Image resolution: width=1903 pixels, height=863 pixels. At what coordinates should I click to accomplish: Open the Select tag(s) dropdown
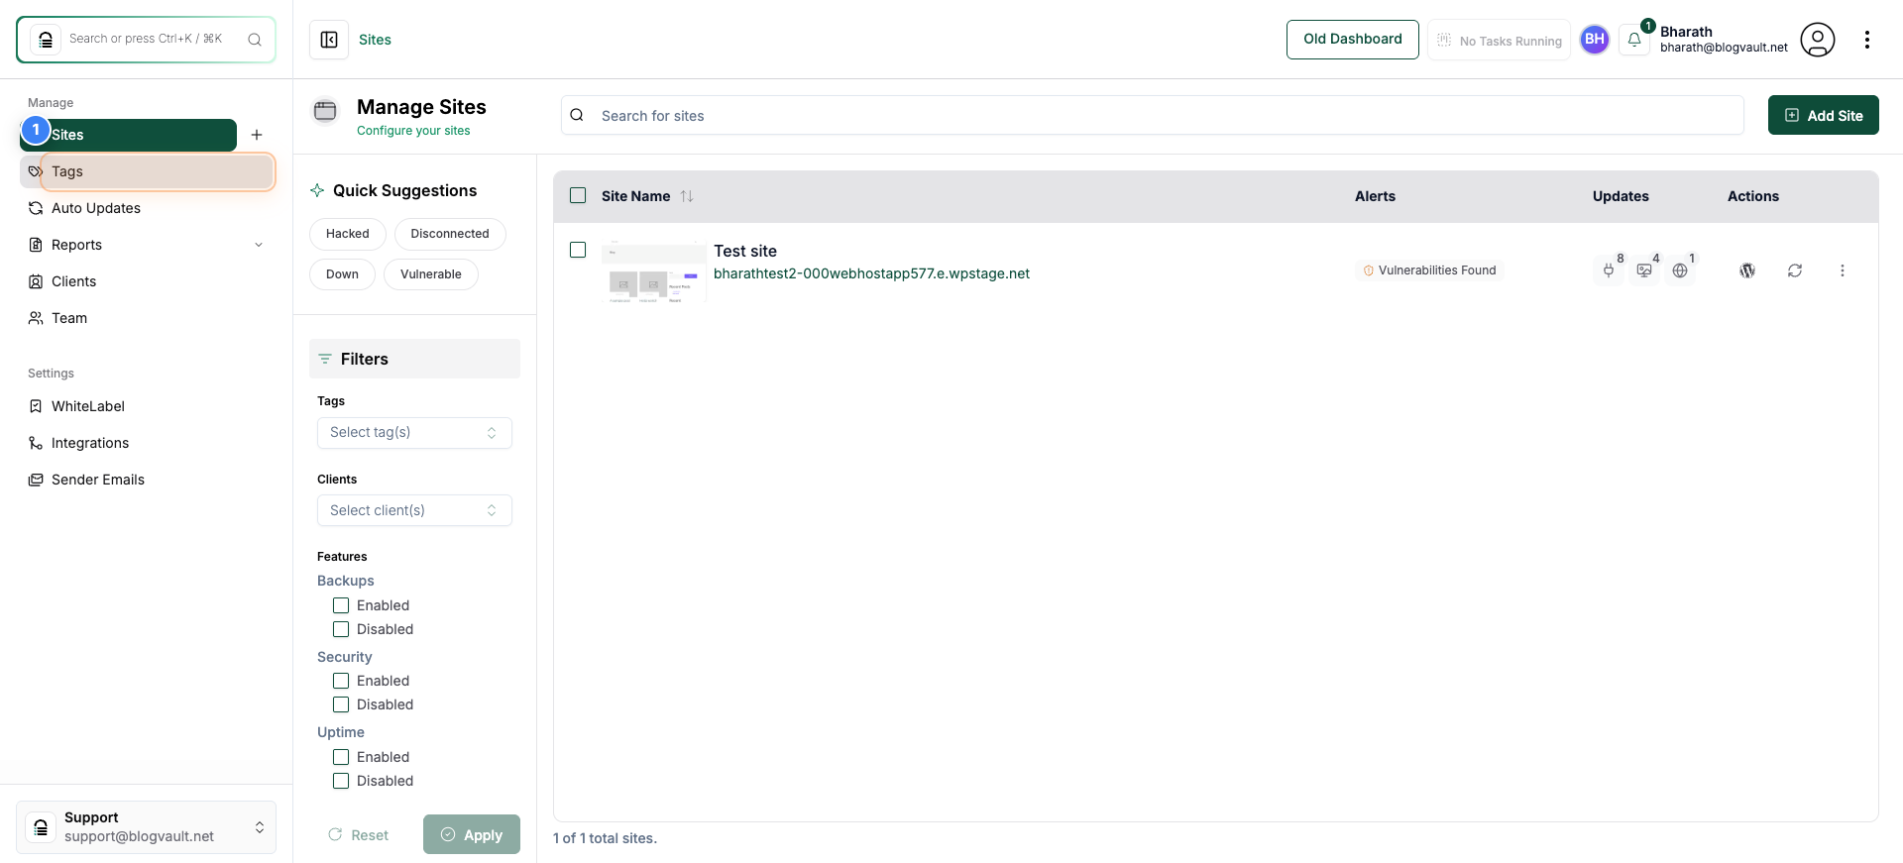pyautogui.click(x=414, y=433)
